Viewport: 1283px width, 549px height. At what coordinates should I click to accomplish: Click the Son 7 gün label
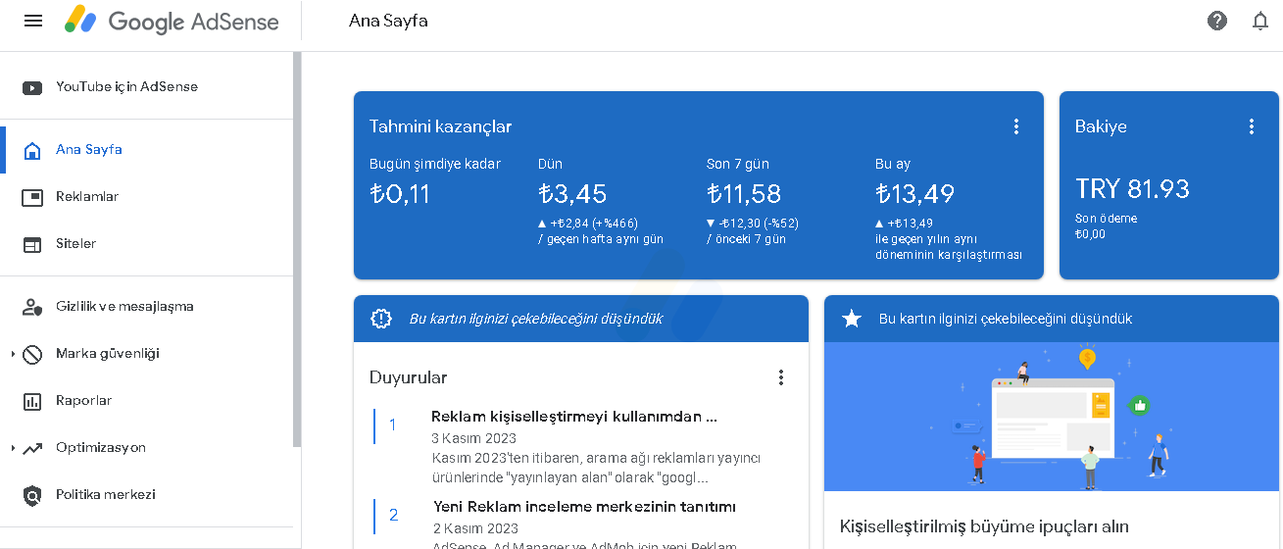pyautogui.click(x=738, y=164)
